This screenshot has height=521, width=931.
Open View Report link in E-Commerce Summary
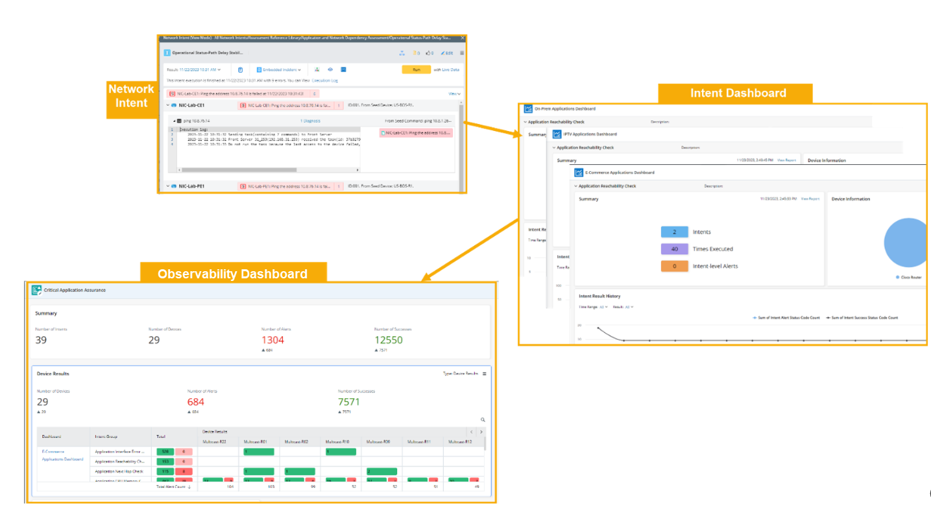coord(810,199)
